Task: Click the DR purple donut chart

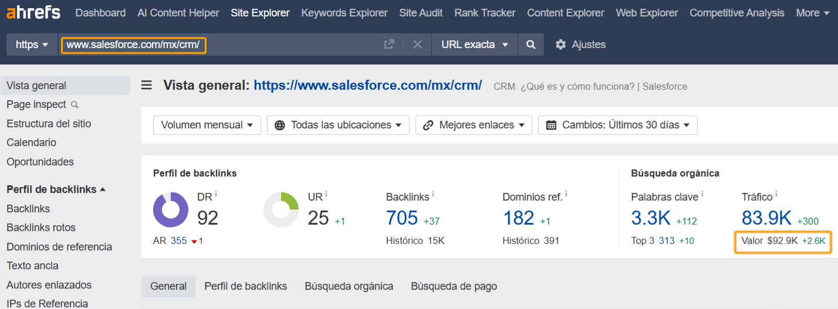Action: [171, 209]
